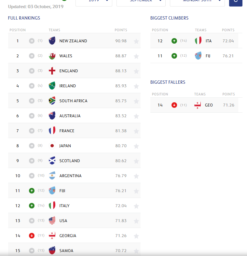Click the blue refresh button
The image size is (247, 256).
point(236,3)
